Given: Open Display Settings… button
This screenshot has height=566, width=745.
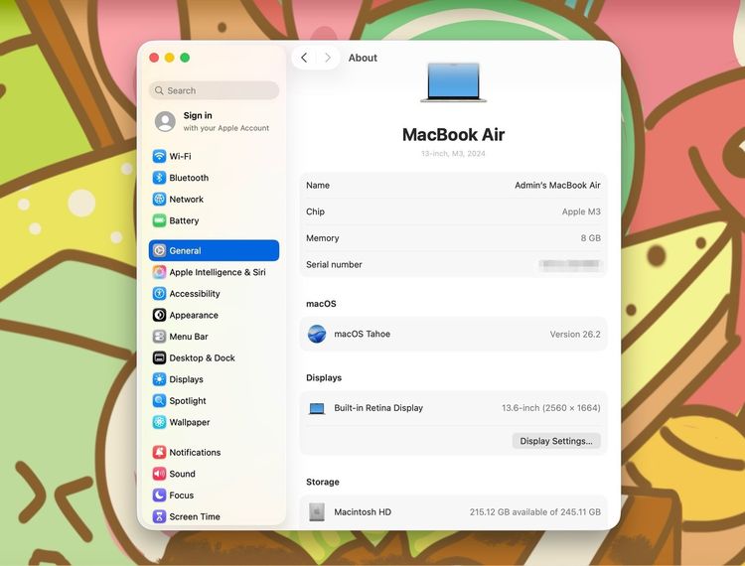Looking at the screenshot, I should (556, 441).
